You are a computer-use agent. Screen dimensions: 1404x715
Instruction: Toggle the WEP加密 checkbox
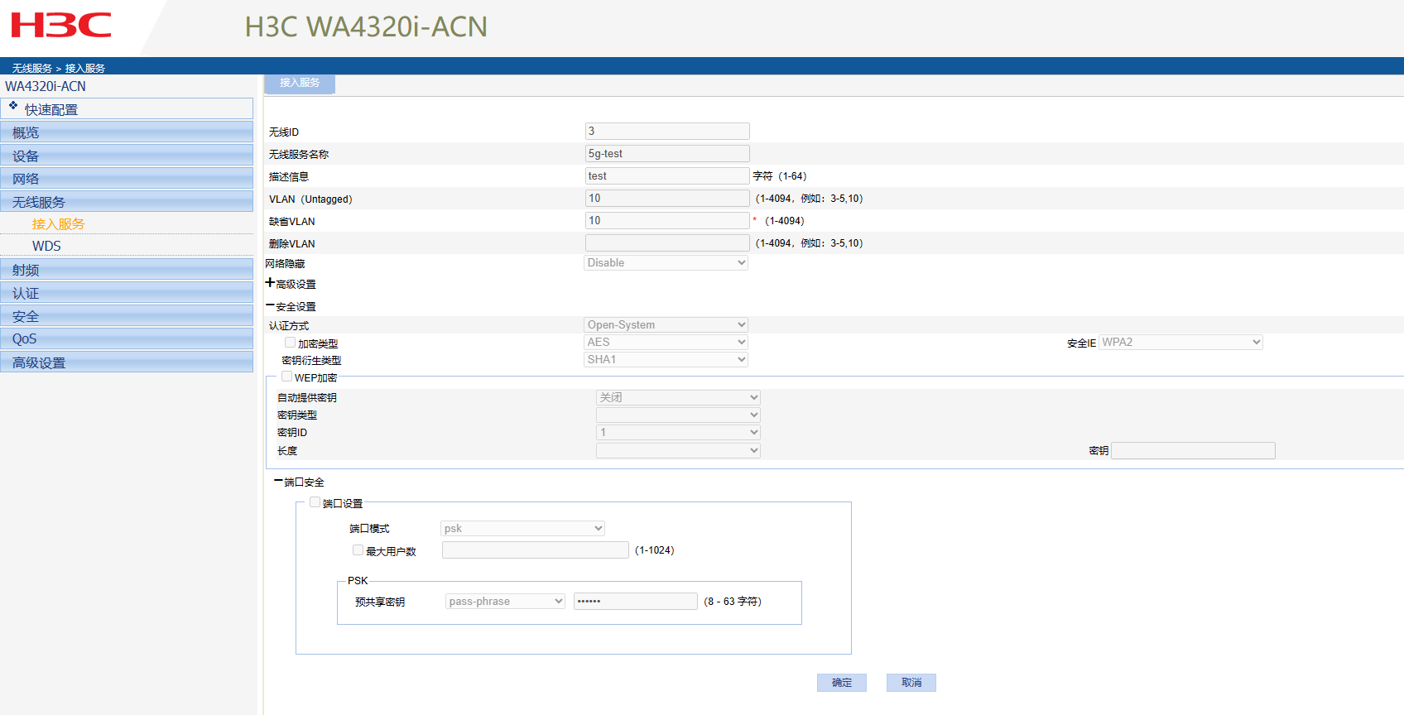pyautogui.click(x=286, y=377)
